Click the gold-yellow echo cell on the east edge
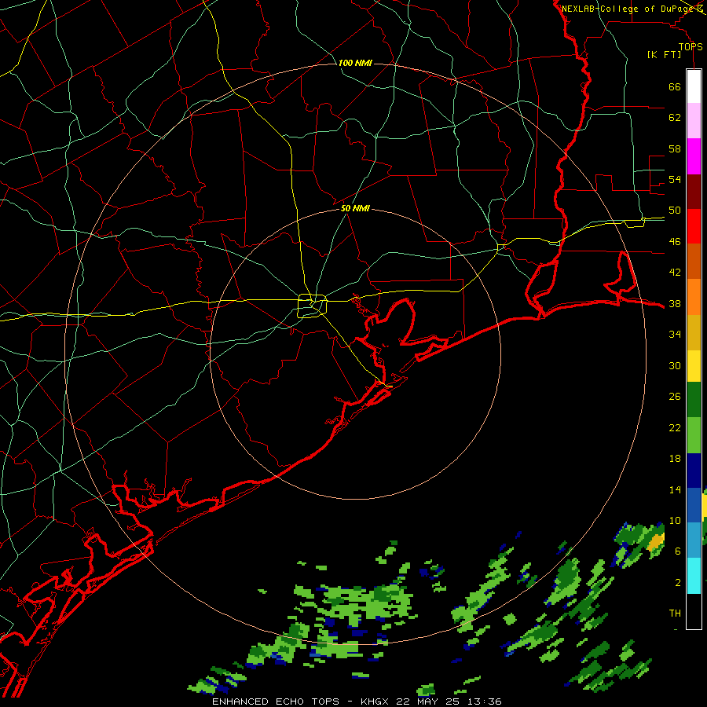This screenshot has width=707, height=707. click(x=656, y=541)
